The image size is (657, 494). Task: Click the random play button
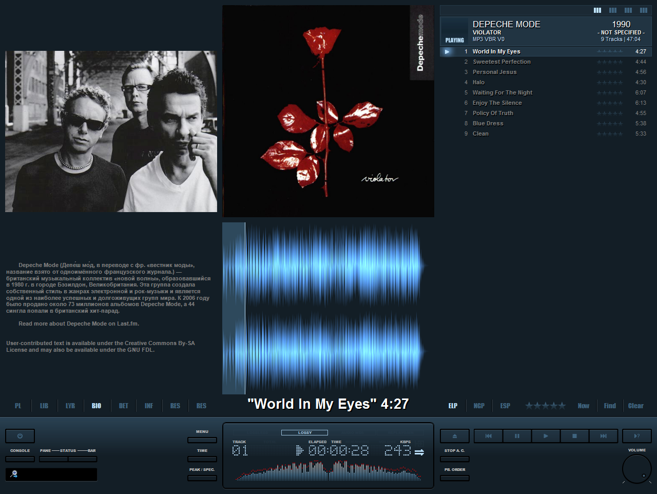[637, 436]
